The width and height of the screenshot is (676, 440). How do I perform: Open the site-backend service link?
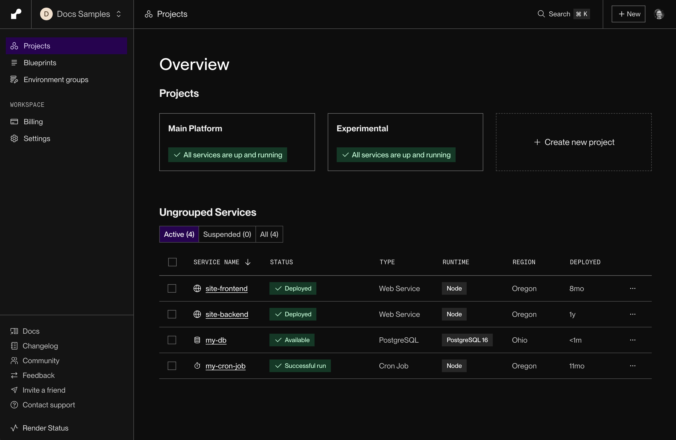point(227,314)
